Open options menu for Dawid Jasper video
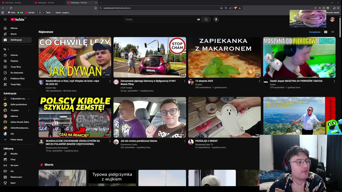 (x=334, y=81)
